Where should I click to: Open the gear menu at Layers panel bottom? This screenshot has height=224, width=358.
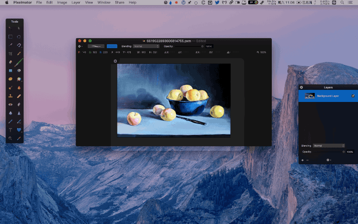[328, 160]
